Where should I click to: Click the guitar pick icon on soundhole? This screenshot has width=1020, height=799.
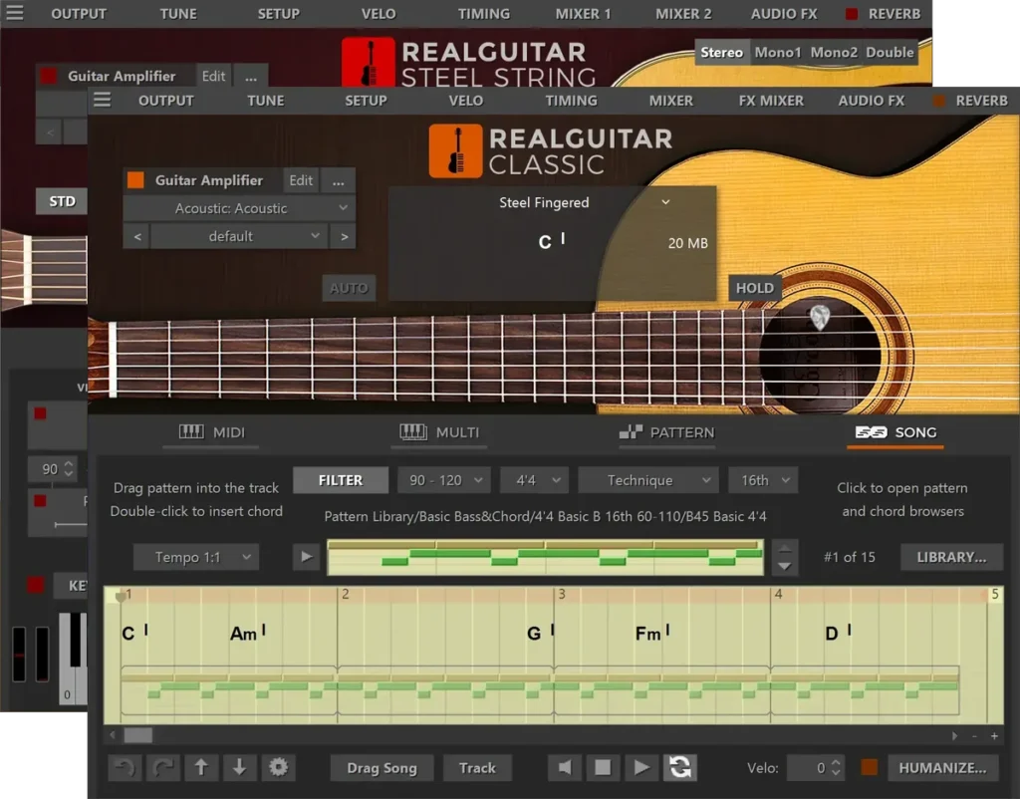(x=820, y=318)
